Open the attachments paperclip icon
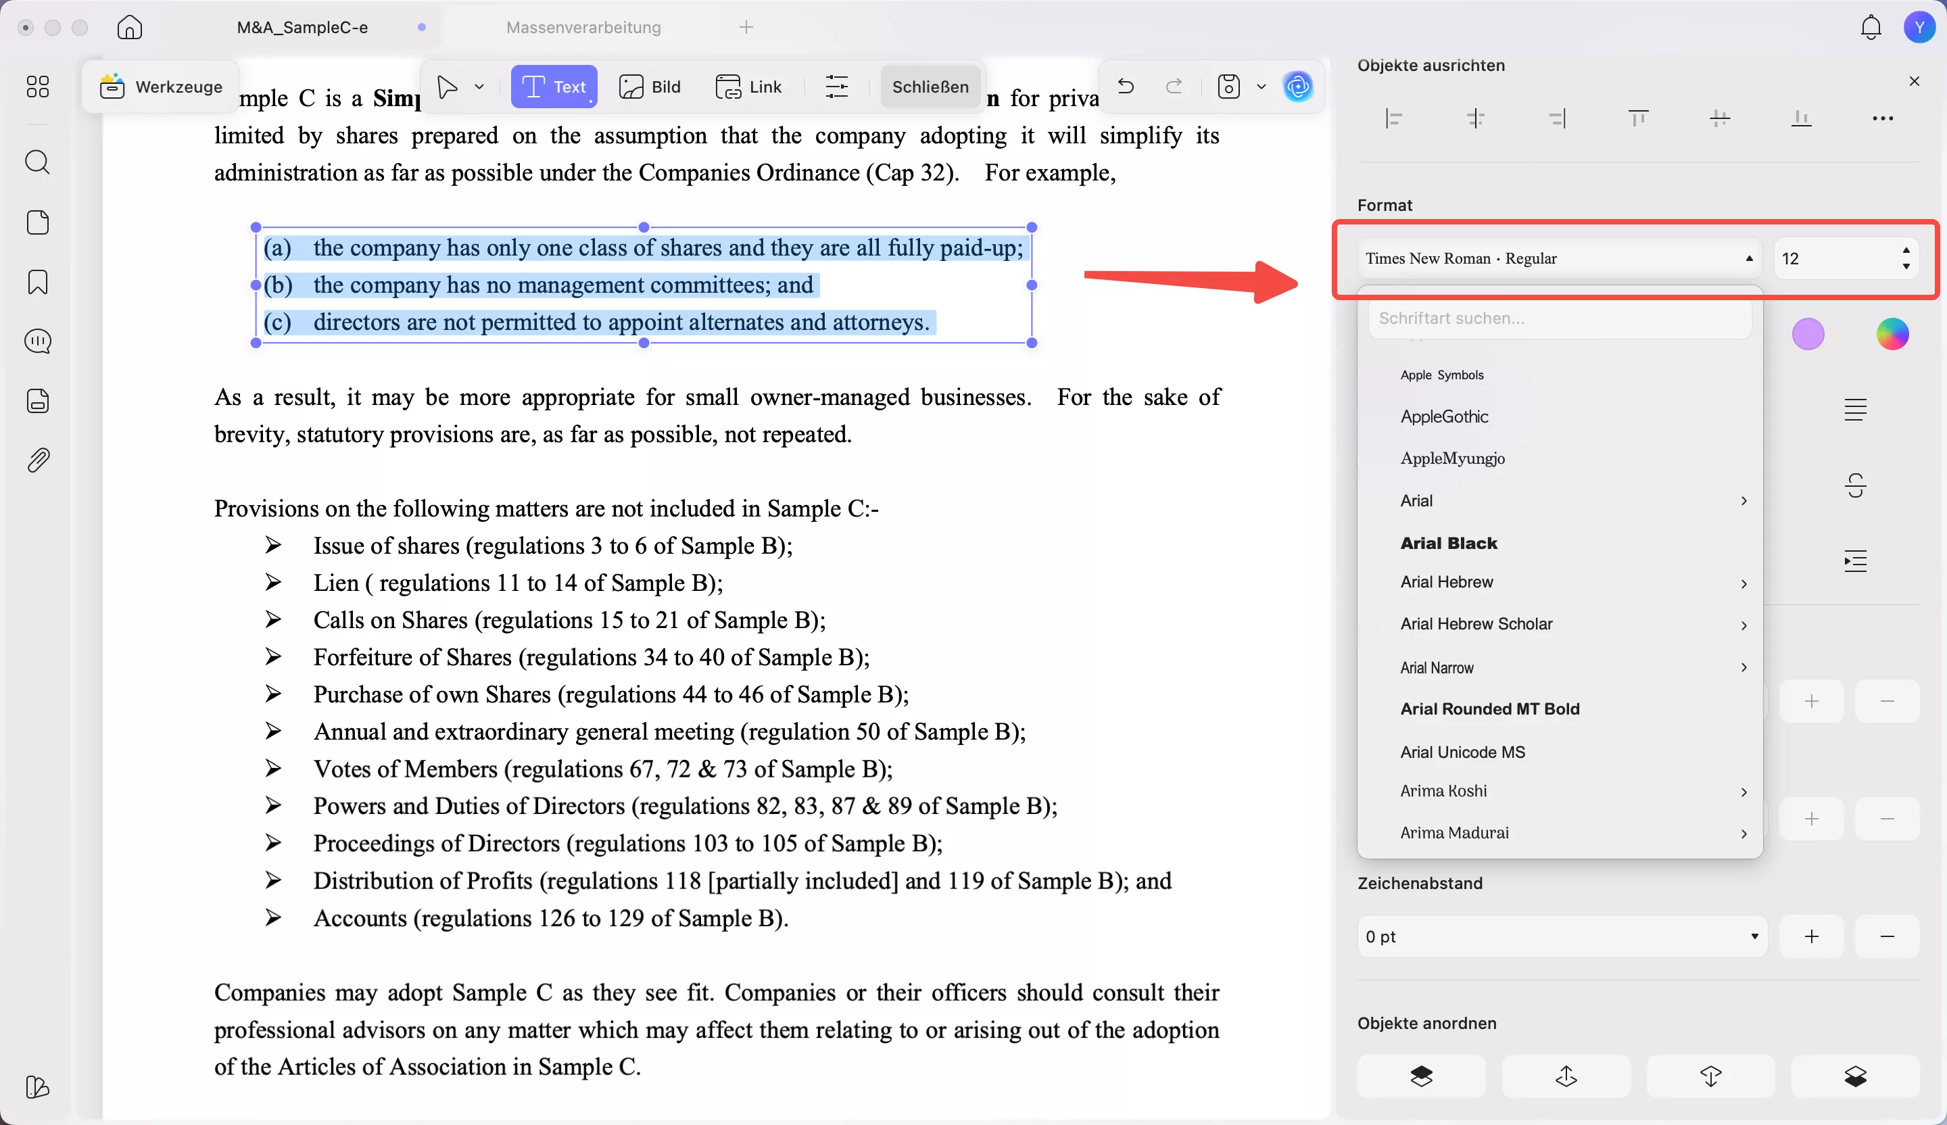1947x1125 pixels. click(37, 460)
